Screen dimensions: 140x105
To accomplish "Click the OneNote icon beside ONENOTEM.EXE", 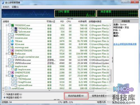I will [x=13, y=50].
